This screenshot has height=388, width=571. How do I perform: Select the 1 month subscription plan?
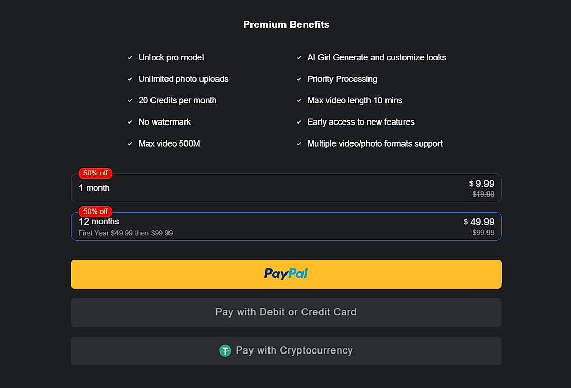click(286, 188)
